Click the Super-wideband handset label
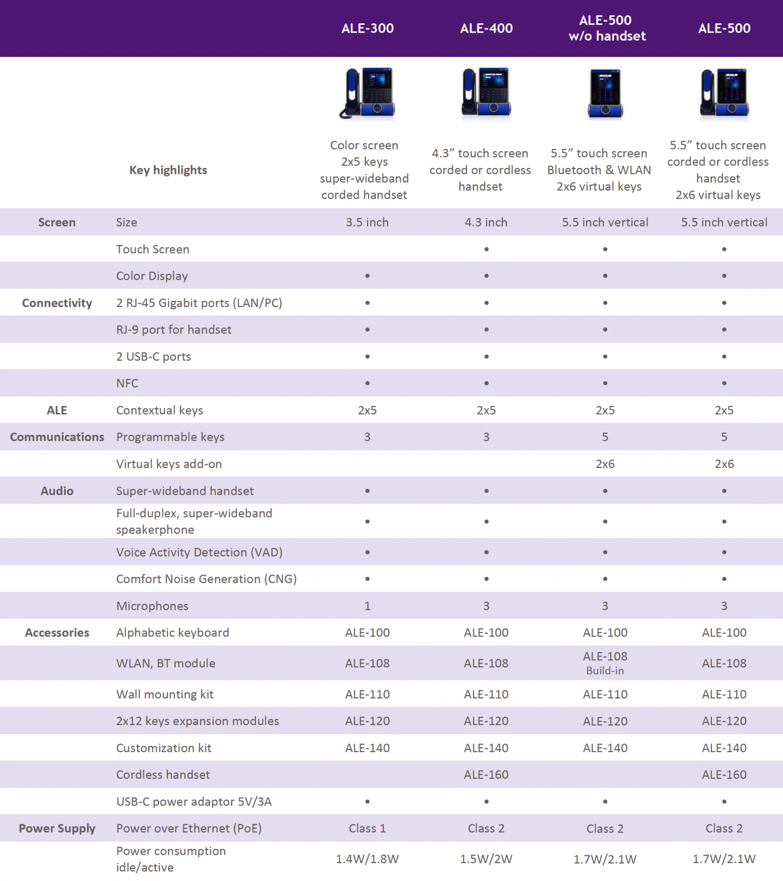 click(x=185, y=491)
